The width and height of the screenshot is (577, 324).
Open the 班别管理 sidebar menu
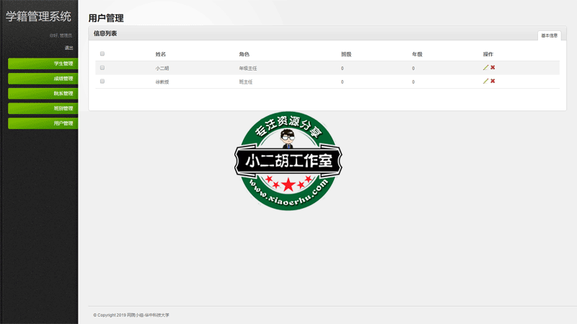click(x=43, y=108)
